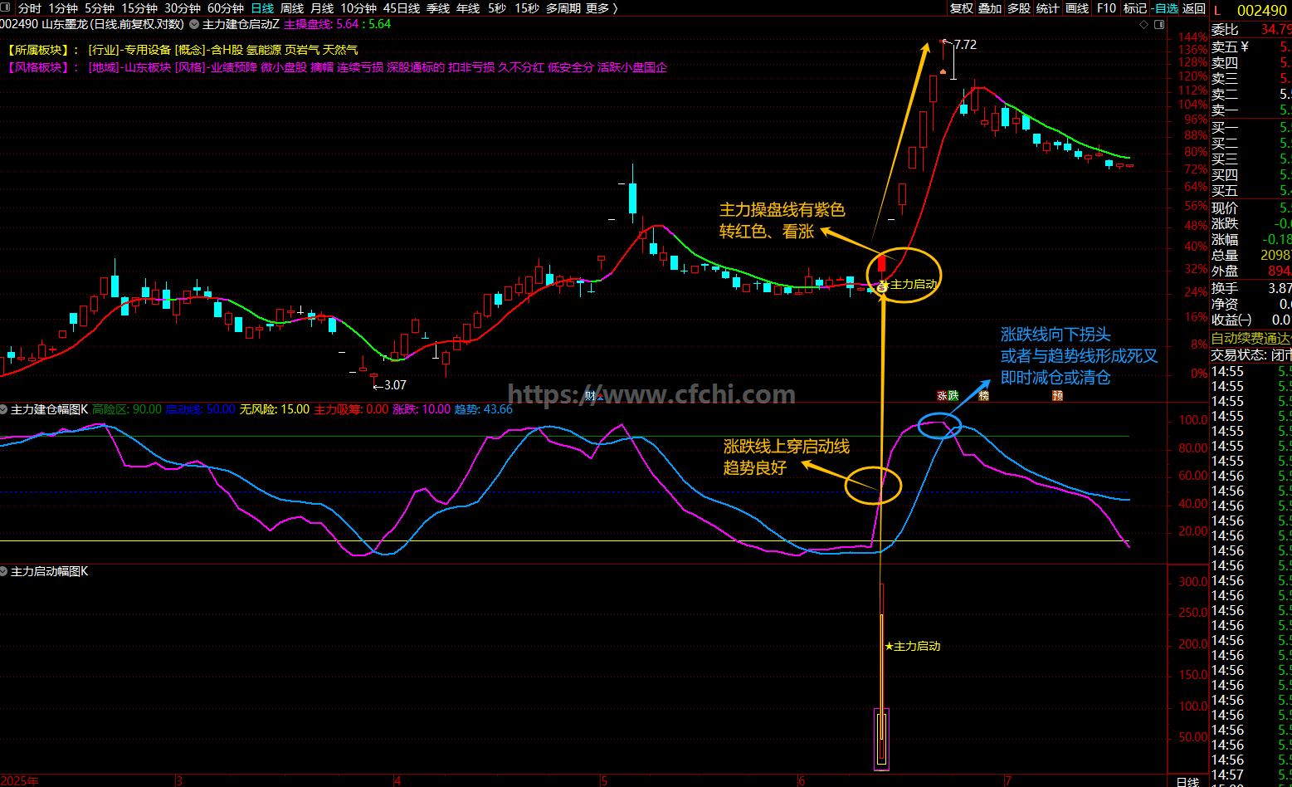
Task: Open the 主力建仓幅图K panel dropdown arrow
Action: [x=4, y=409]
